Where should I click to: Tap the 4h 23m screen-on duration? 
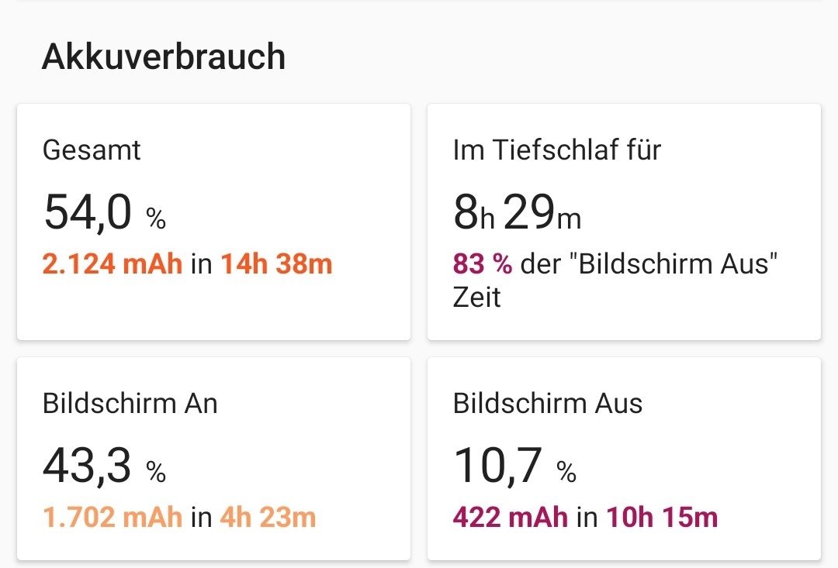(x=268, y=517)
